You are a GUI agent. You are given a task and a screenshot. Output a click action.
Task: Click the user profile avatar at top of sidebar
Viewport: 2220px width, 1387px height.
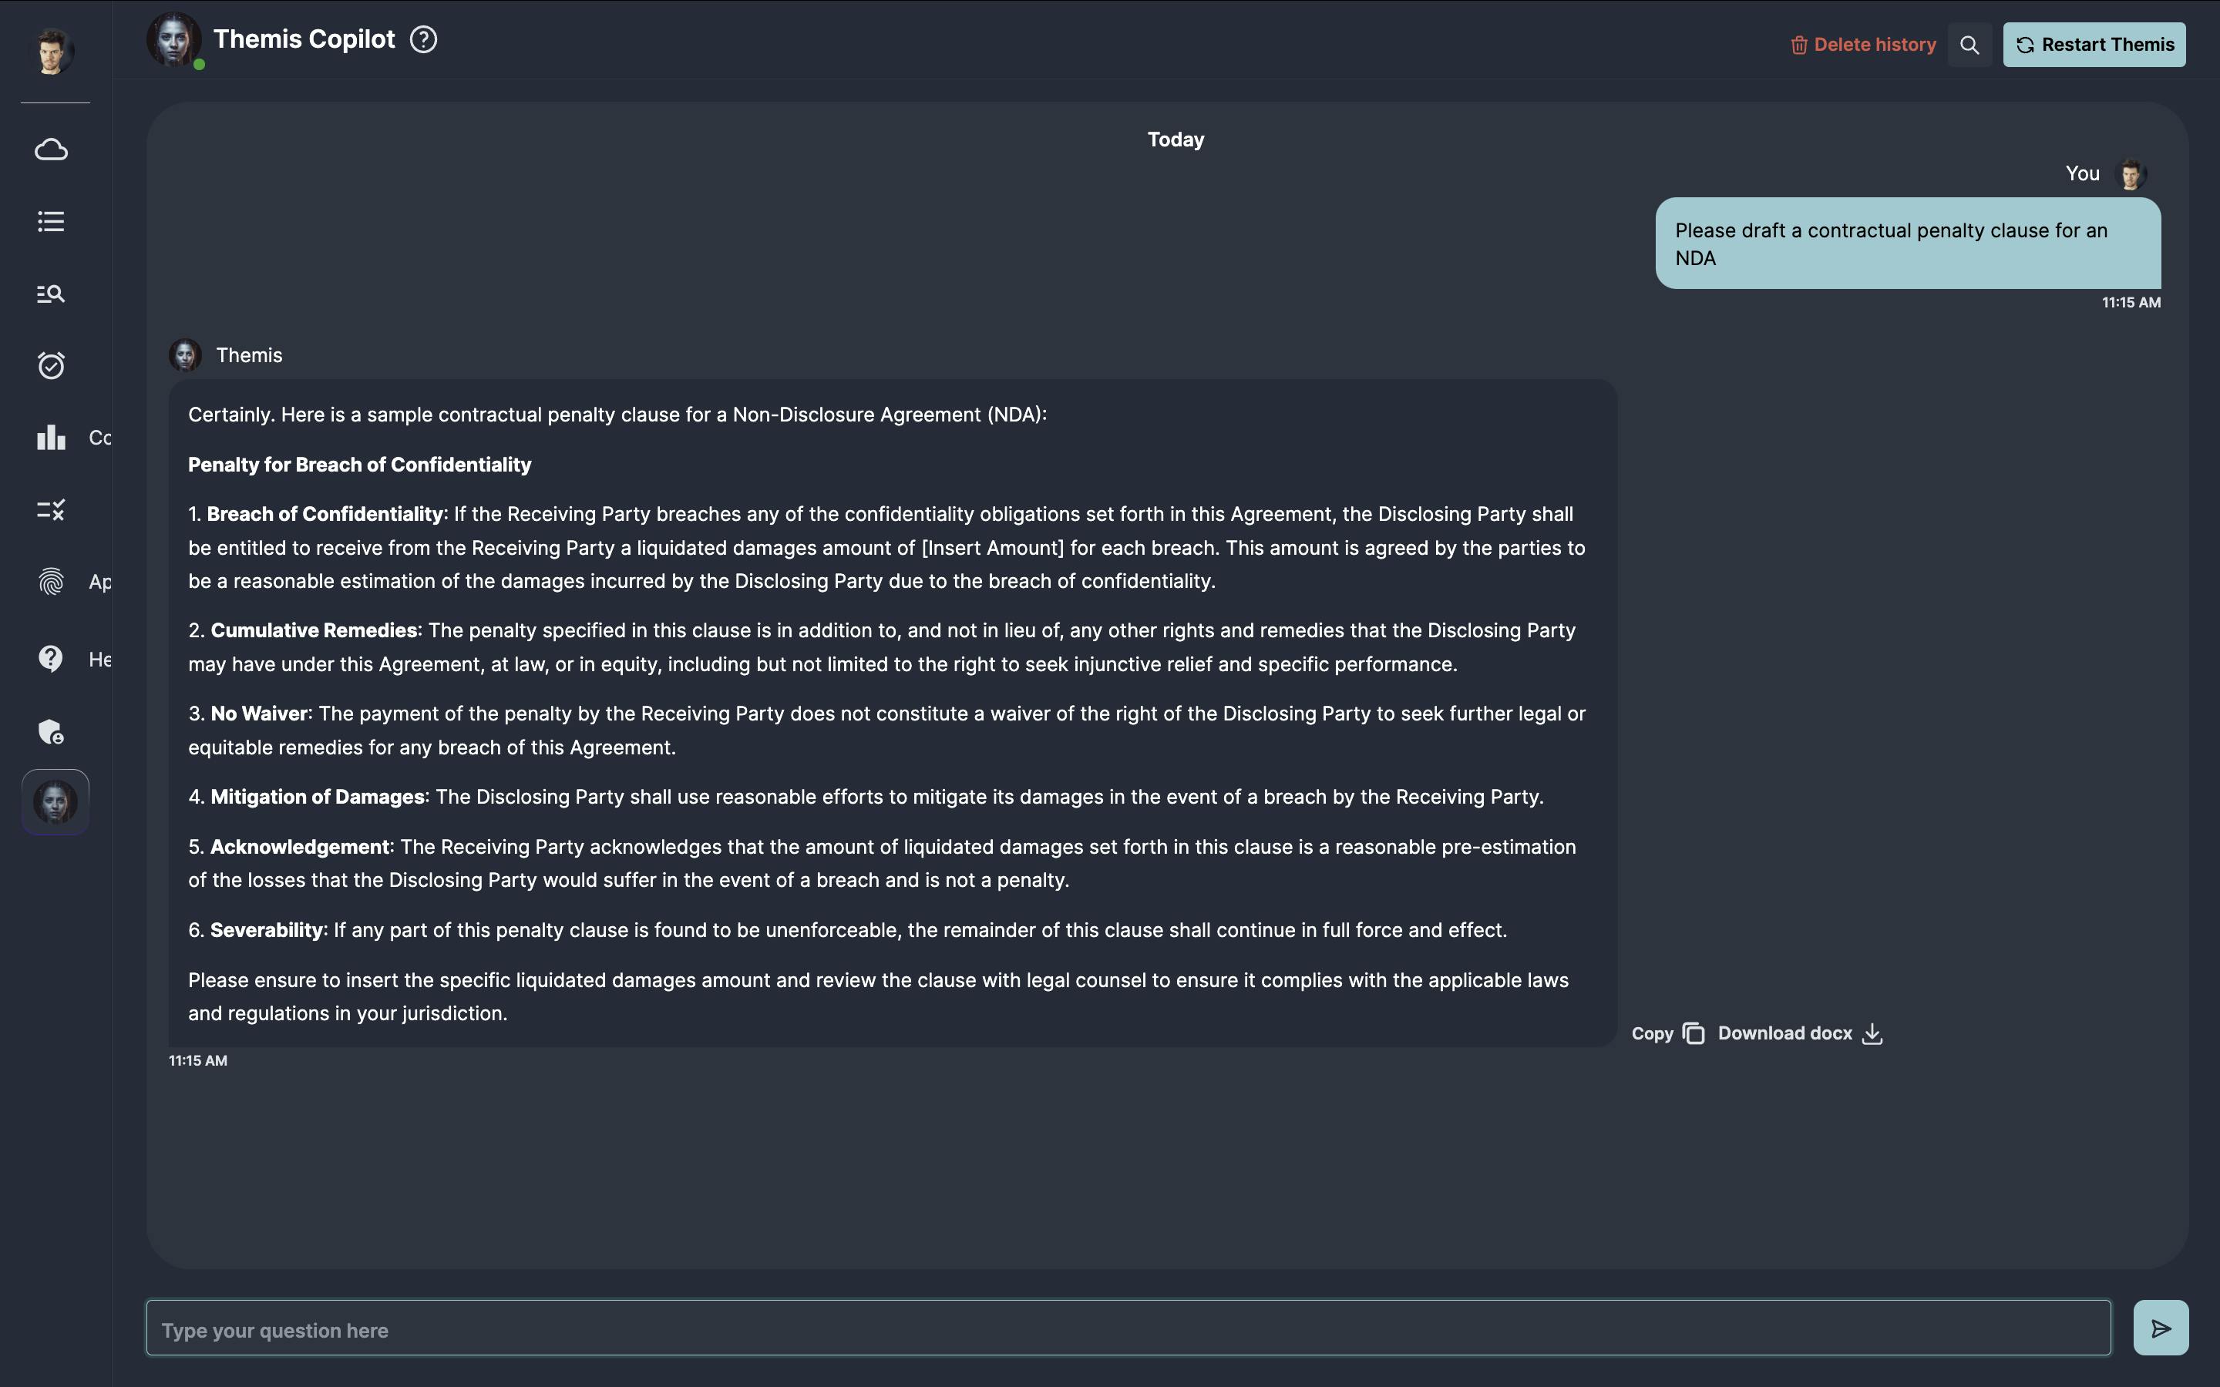click(x=52, y=52)
